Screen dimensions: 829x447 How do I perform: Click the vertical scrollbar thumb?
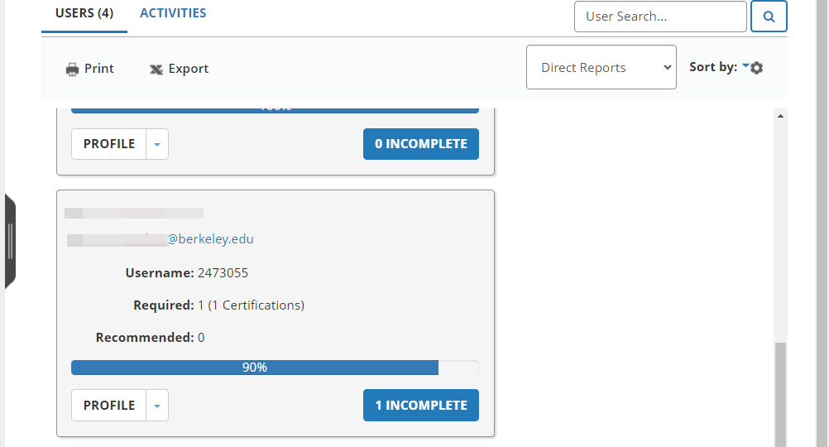780,394
